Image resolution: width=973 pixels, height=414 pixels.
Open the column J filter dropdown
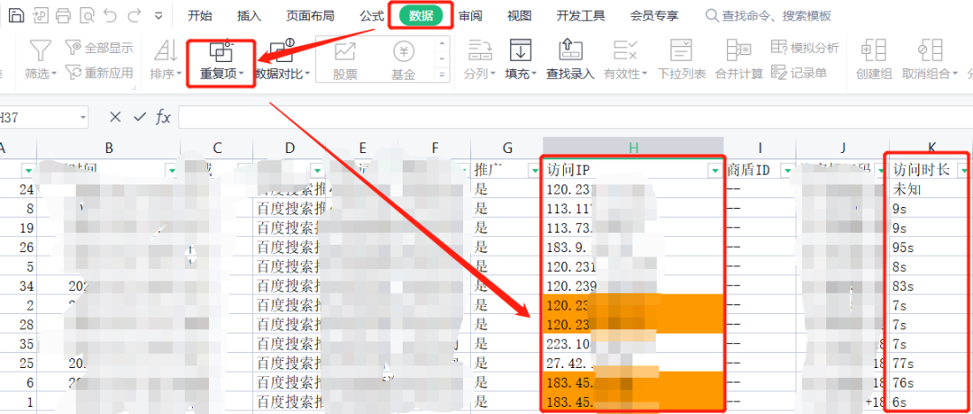(881, 170)
